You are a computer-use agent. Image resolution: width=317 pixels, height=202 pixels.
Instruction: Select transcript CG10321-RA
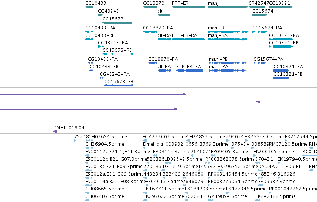coord(281,39)
